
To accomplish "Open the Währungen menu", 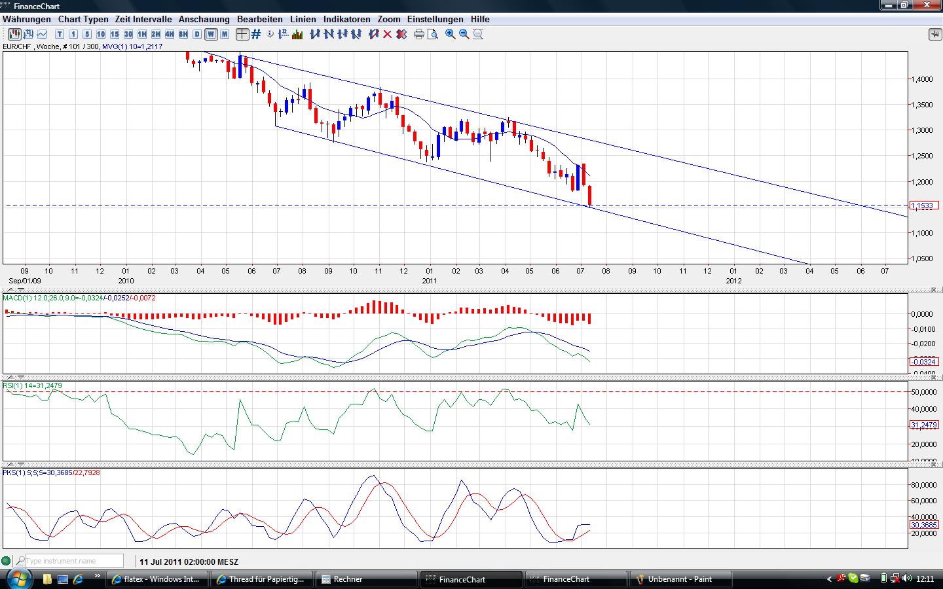I will pos(26,19).
